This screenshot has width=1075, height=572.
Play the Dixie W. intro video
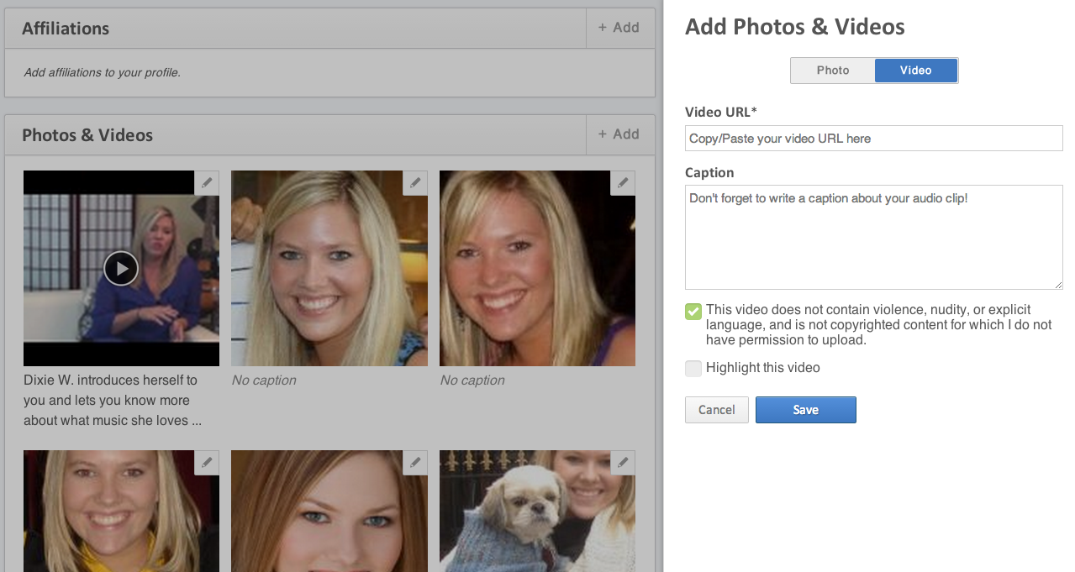121,269
